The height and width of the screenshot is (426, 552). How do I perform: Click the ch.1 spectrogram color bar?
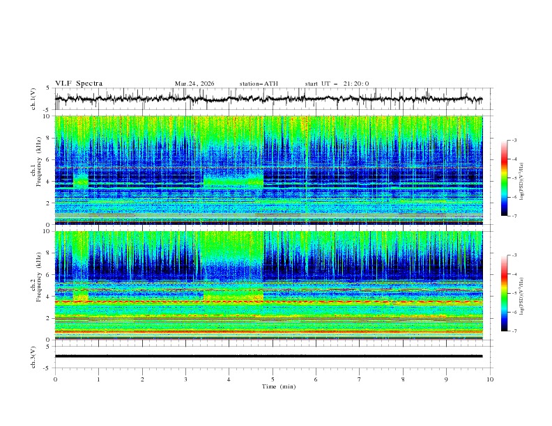(x=504, y=177)
